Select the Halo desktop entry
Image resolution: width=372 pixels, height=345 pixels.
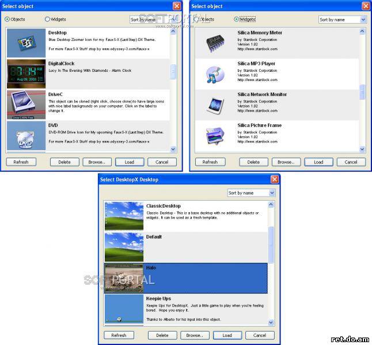(x=185, y=278)
